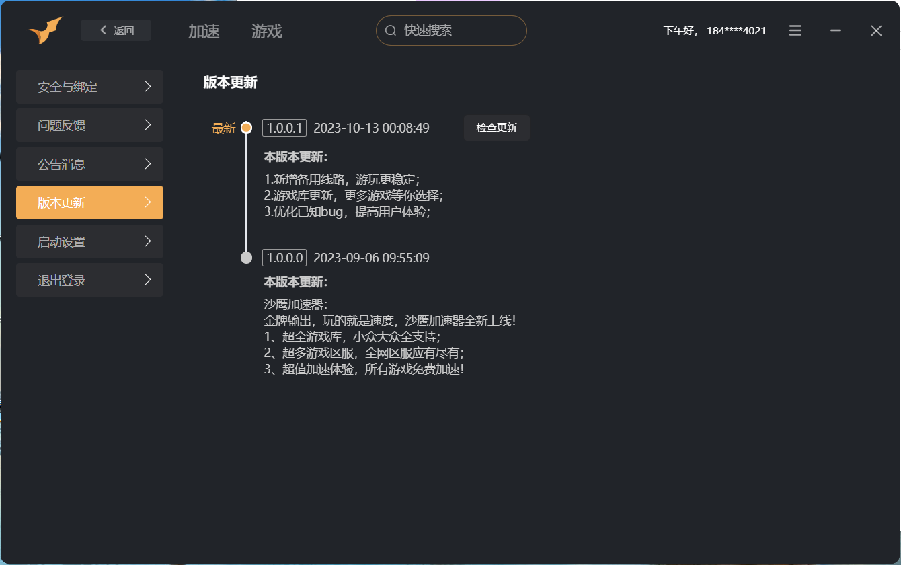Open 安全与绑定 settings section
This screenshot has height=565, width=901.
click(x=89, y=87)
